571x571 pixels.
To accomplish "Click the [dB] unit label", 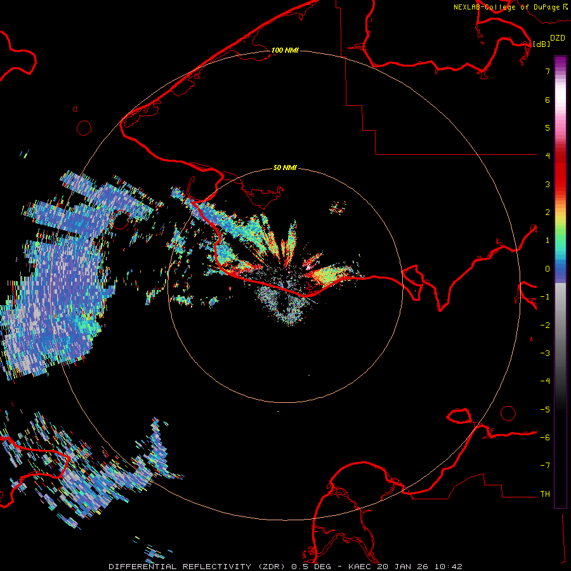I will tap(541, 44).
